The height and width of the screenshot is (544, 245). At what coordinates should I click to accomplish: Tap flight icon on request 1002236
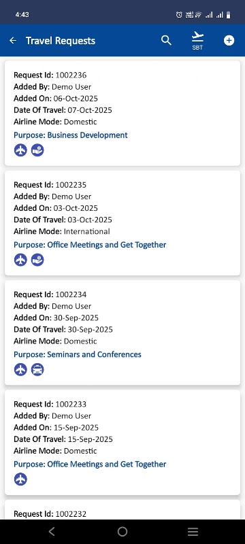tap(20, 150)
